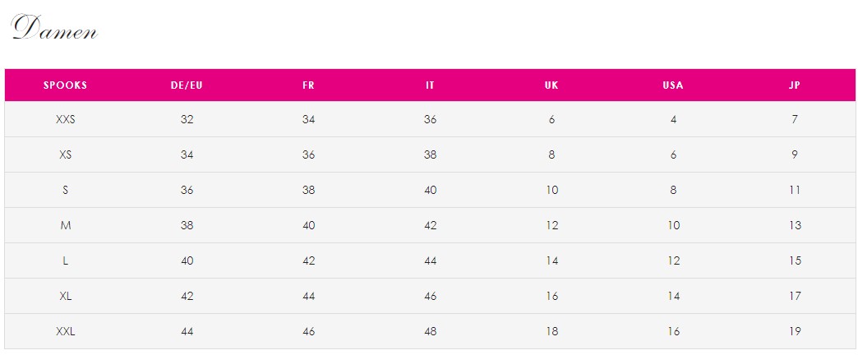The height and width of the screenshot is (355, 858).
Task: Select the FR value for size L
Action: [x=308, y=261]
